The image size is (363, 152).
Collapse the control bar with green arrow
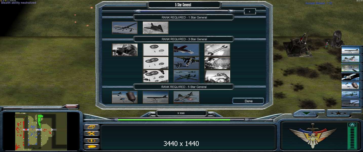coord(306,114)
